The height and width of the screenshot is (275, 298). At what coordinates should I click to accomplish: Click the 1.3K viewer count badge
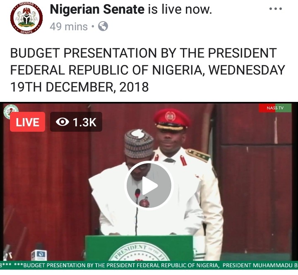coord(76,122)
